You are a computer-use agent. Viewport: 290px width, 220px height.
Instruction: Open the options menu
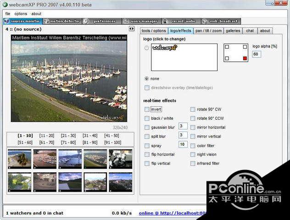[x=21, y=14]
